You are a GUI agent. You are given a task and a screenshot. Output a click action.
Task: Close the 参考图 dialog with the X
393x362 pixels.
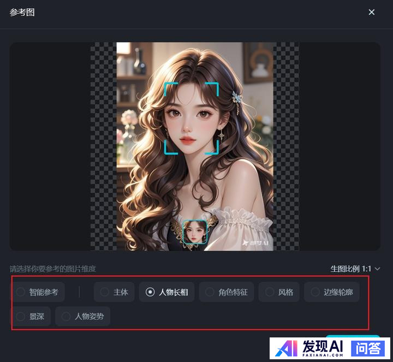point(372,12)
